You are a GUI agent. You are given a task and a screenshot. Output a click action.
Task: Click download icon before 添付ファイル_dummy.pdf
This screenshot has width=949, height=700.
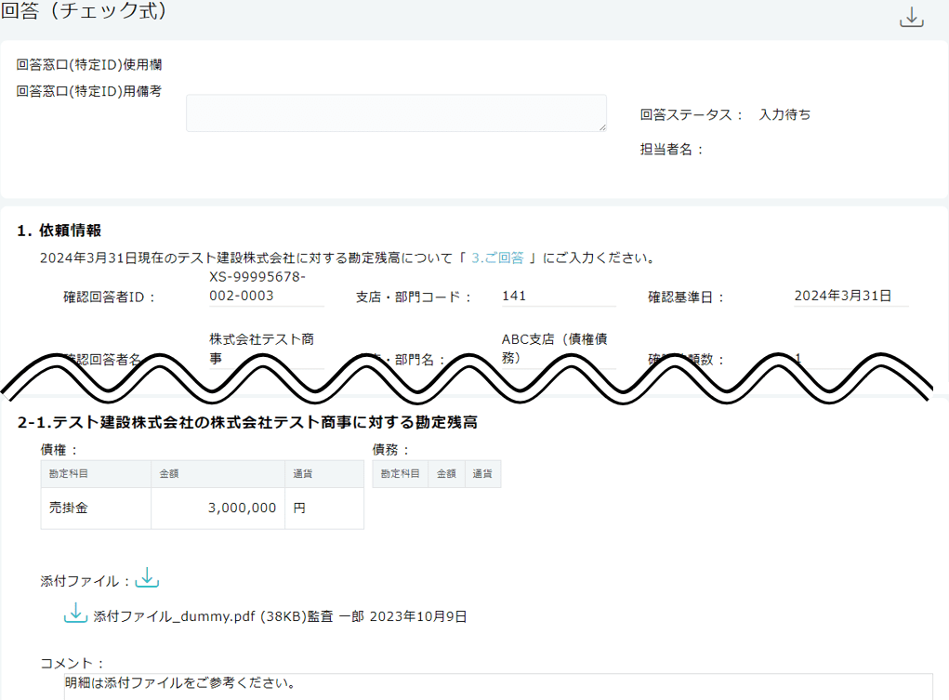pyautogui.click(x=75, y=614)
